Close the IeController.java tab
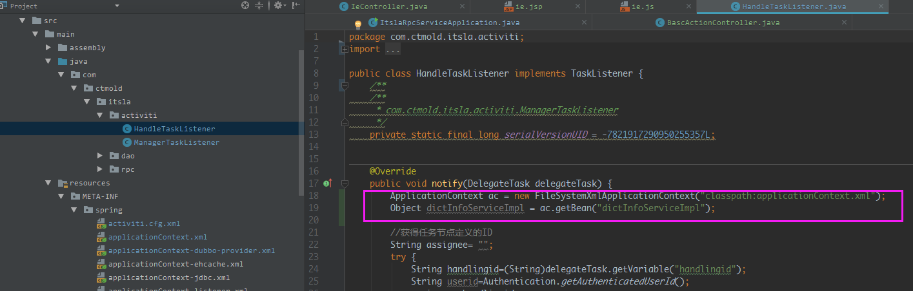The width and height of the screenshot is (913, 291). click(x=463, y=6)
